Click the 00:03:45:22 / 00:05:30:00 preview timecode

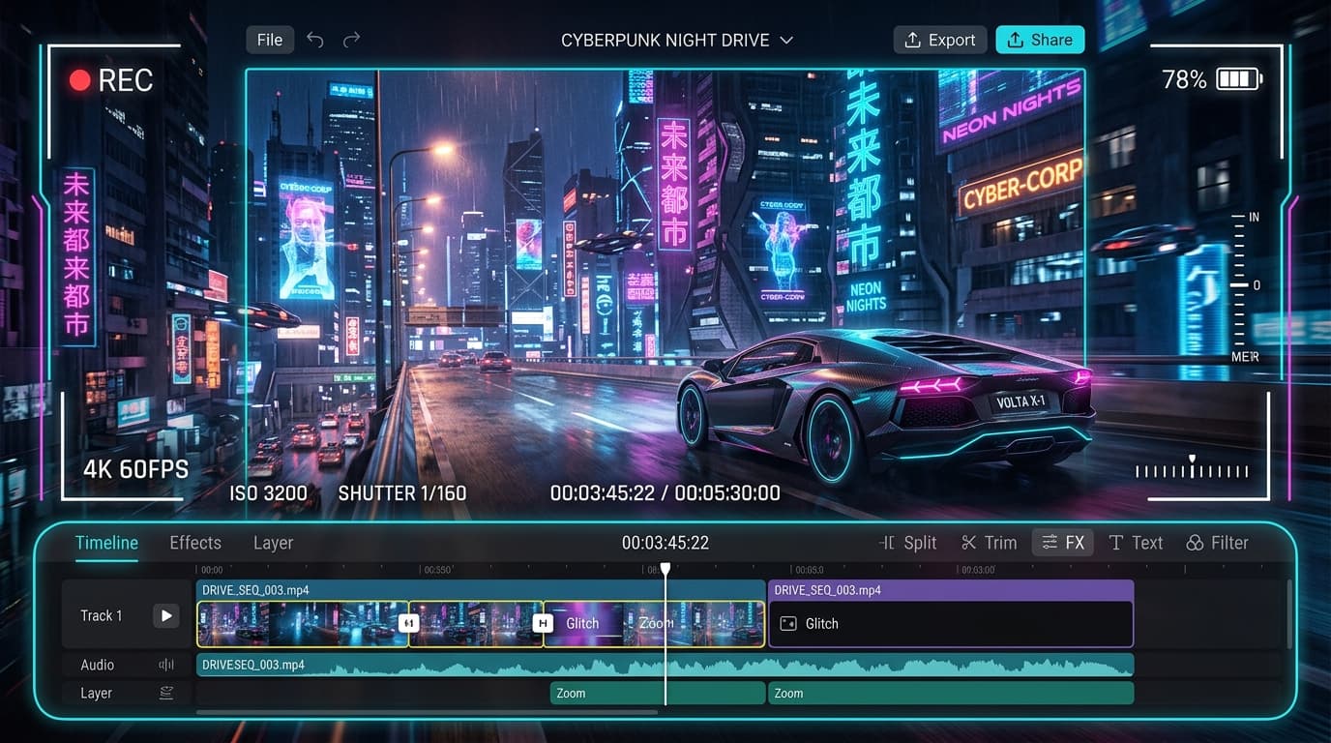(665, 493)
